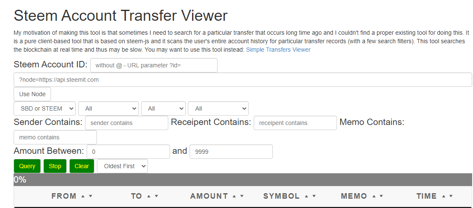Click the Amount Between label
This screenshot has height=208, width=473.
[x=49, y=151]
